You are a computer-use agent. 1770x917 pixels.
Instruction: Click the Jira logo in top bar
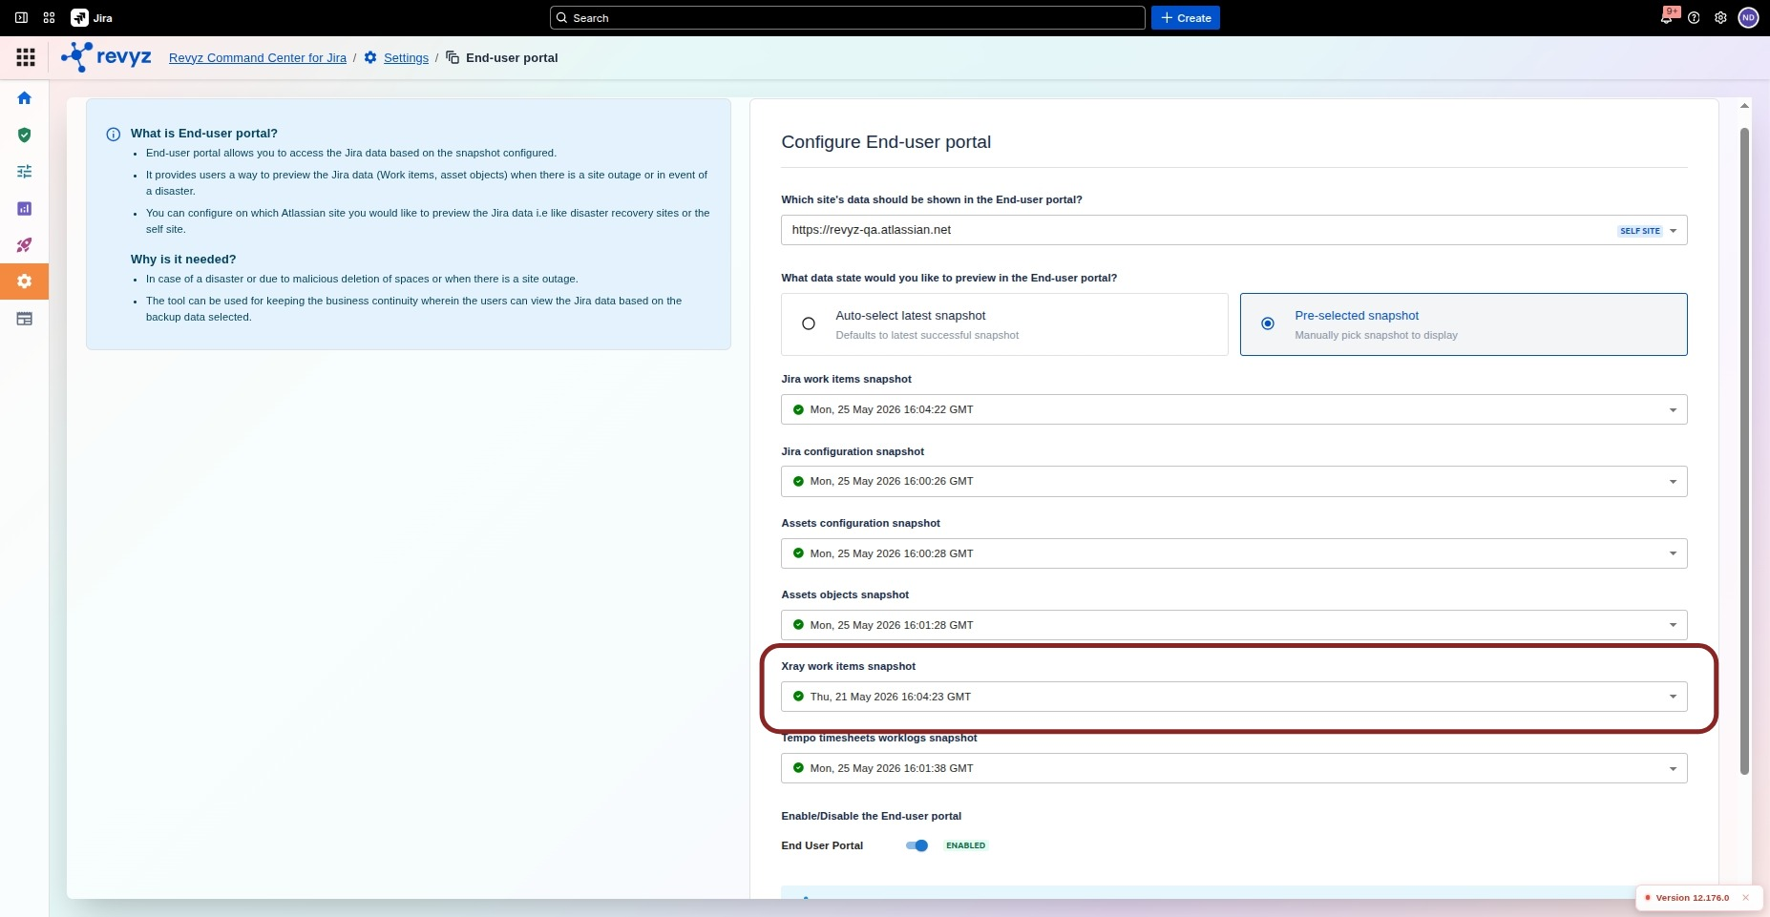tap(93, 18)
